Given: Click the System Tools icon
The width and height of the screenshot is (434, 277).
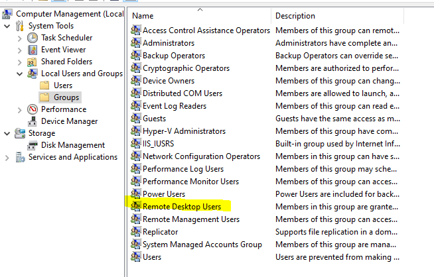Looking at the screenshot, I should [x=20, y=26].
